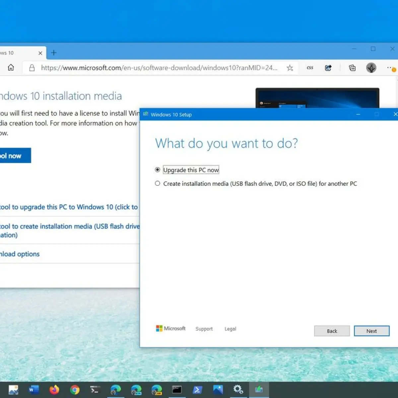The height and width of the screenshot is (398, 398).
Task: Launch Firefox from the taskbar
Action: click(x=54, y=390)
